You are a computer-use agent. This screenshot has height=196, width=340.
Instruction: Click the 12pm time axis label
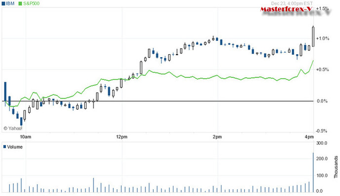[122, 137]
